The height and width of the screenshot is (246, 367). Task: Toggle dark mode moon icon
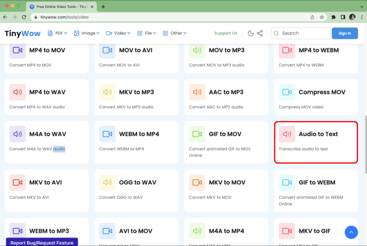click(251, 33)
